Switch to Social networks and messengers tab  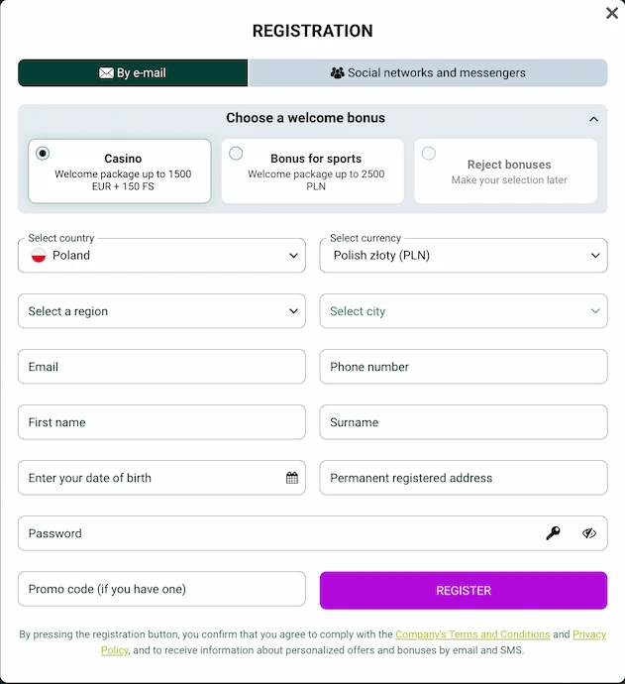click(428, 73)
